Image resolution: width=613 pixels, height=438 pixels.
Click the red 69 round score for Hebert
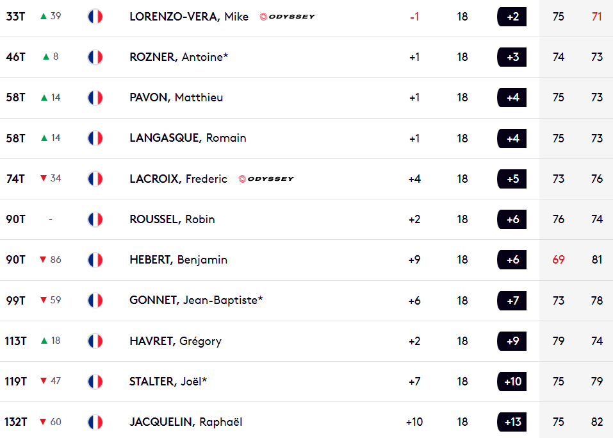(x=559, y=260)
